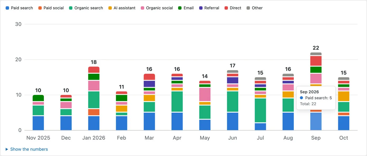Toggle the Referral legend series
The height and width of the screenshot is (156, 367).
coord(209,8)
